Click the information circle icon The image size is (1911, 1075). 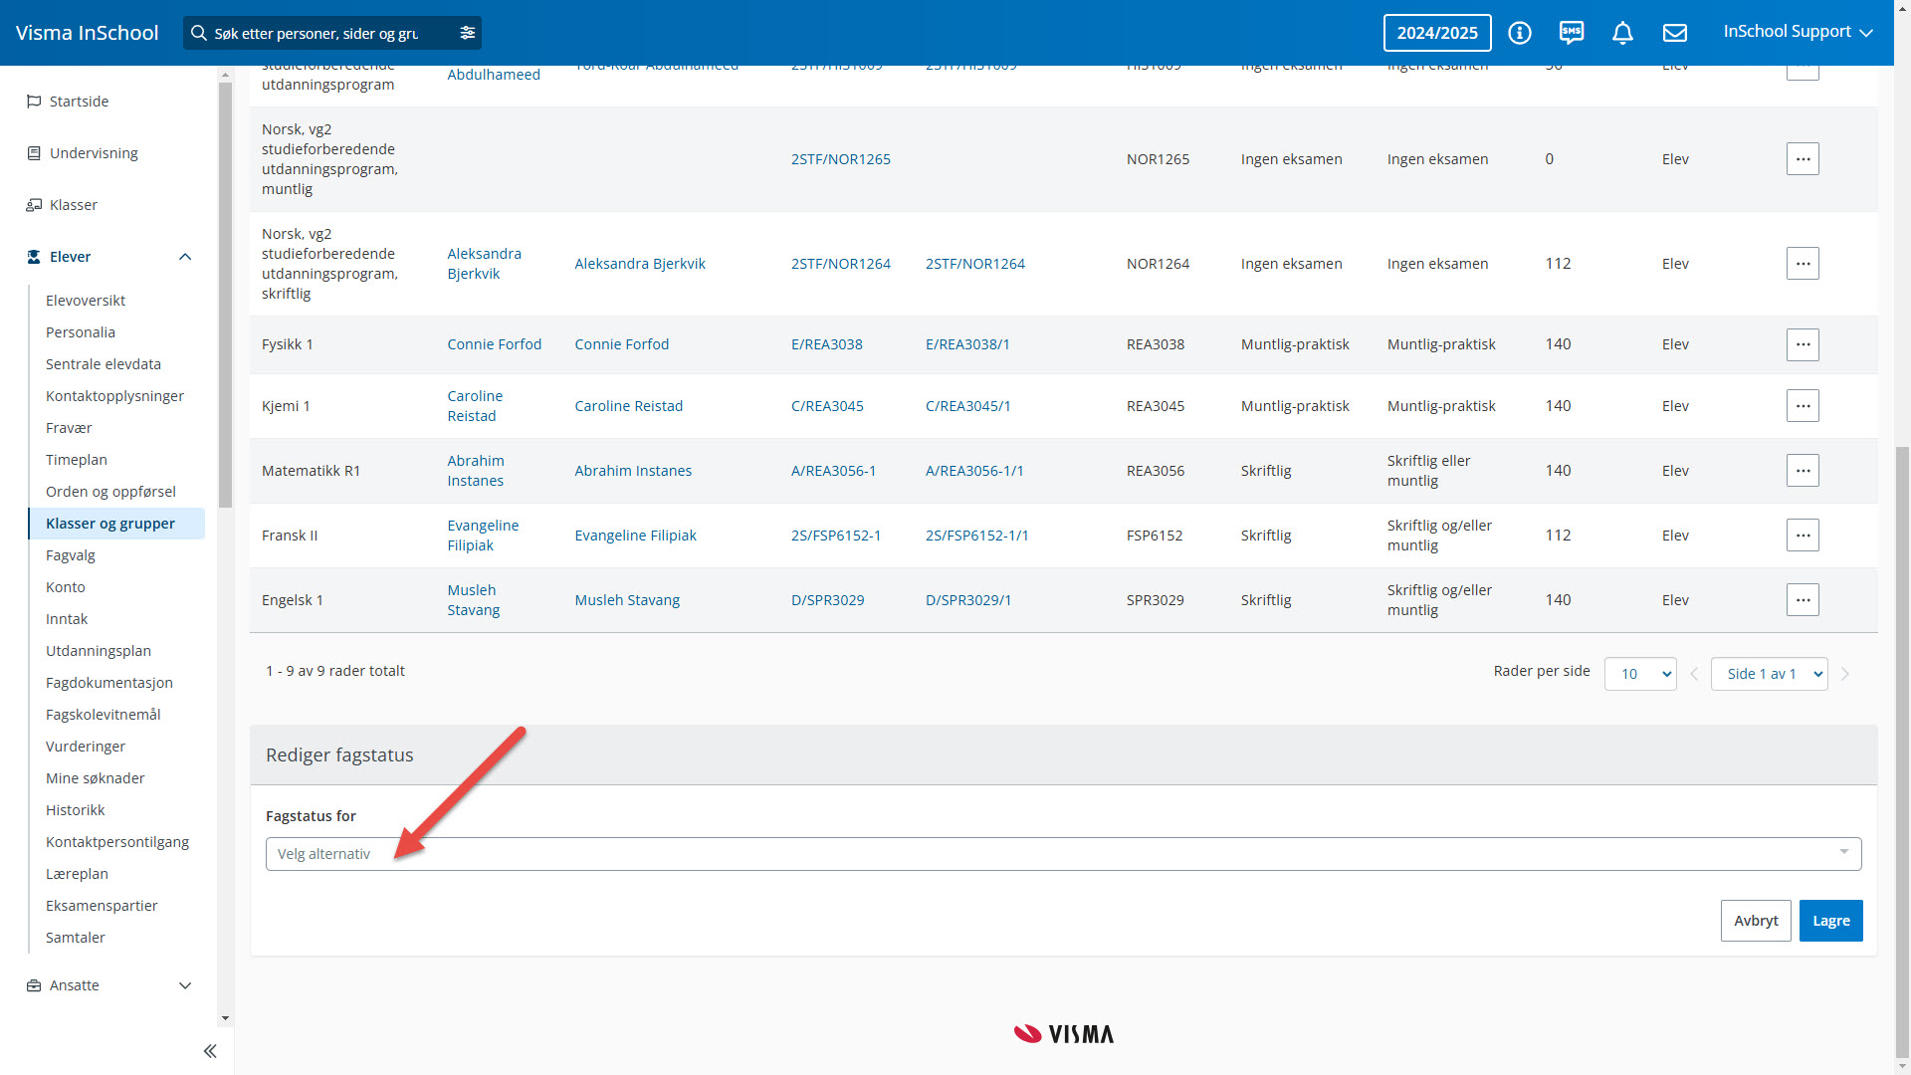click(x=1520, y=33)
